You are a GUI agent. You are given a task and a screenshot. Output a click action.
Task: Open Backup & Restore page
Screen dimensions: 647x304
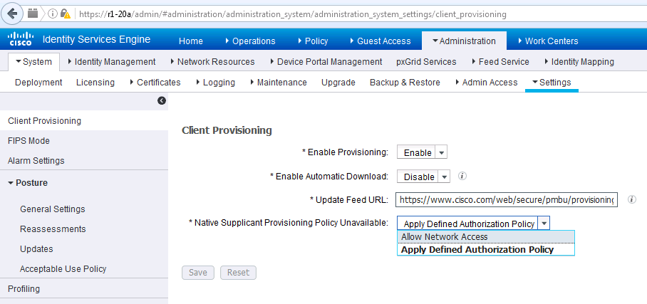pyautogui.click(x=405, y=83)
